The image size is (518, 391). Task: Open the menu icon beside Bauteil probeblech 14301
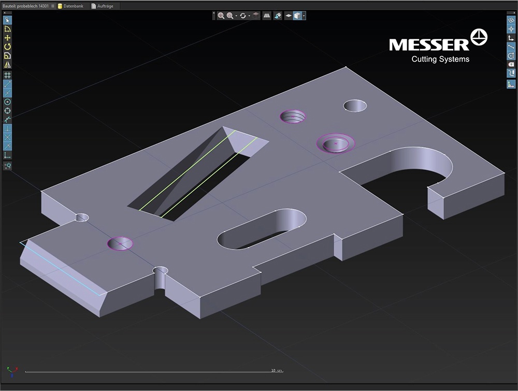53,6
